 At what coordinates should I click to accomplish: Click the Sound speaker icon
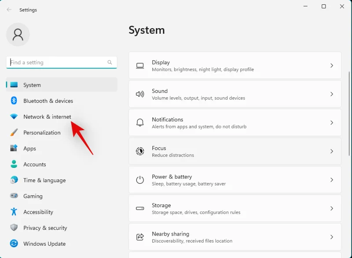click(x=140, y=94)
